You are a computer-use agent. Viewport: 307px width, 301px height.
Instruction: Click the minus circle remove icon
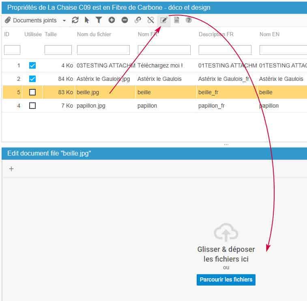125,20
